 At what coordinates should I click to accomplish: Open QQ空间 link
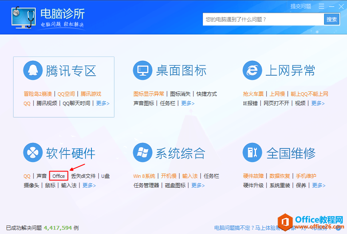[x=66, y=94]
